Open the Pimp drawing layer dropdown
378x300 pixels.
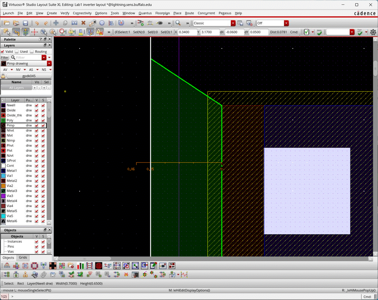49,63
